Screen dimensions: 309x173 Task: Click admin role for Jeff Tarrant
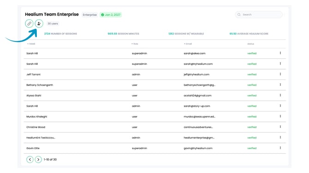click(x=136, y=75)
